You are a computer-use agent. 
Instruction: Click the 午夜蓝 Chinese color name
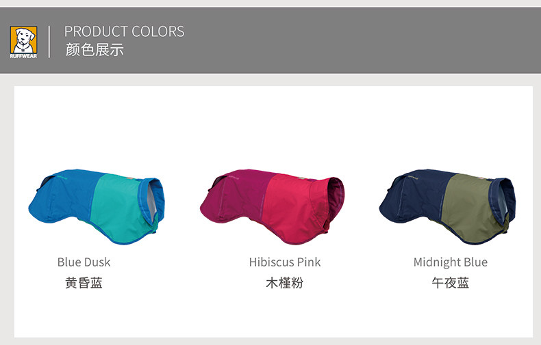(450, 283)
